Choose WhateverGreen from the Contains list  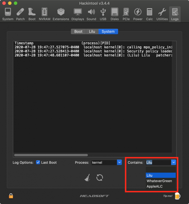click(161, 181)
